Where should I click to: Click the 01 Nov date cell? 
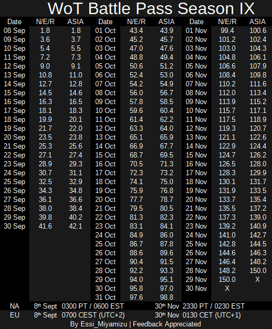[196, 31]
